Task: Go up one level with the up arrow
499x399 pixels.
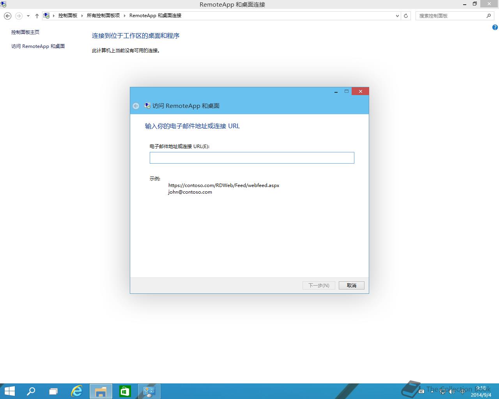Action: (x=37, y=16)
